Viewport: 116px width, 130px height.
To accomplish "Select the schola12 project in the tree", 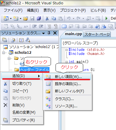I will (23, 53).
